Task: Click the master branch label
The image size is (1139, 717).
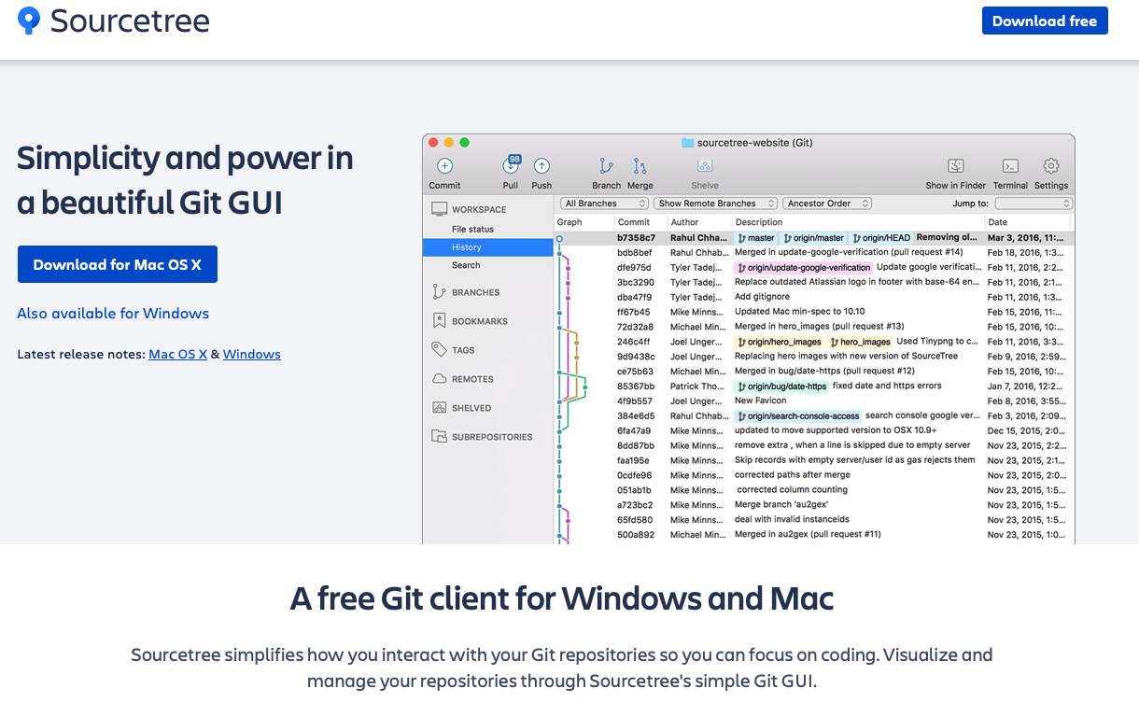Action: coord(756,238)
